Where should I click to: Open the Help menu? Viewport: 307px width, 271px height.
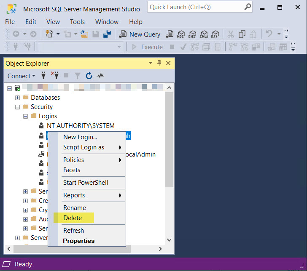(136, 22)
